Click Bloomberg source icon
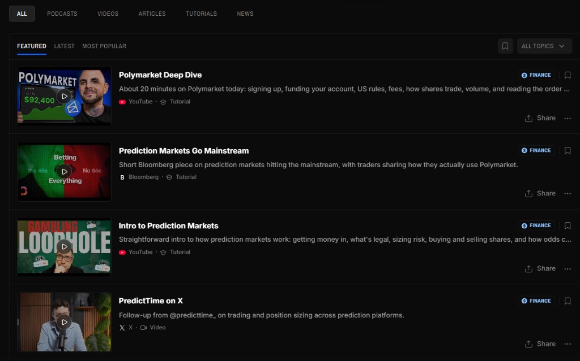The width and height of the screenshot is (580, 361). click(x=122, y=177)
